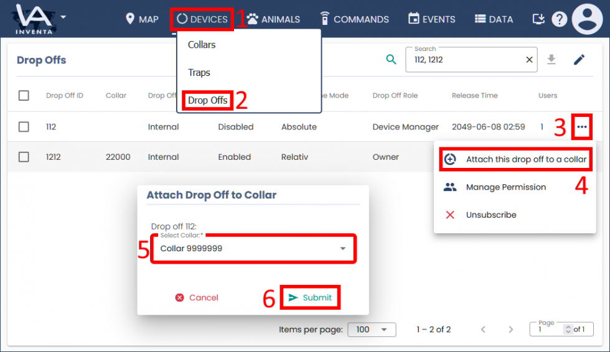
Task: Click the download icon beside search field
Action: [551, 60]
